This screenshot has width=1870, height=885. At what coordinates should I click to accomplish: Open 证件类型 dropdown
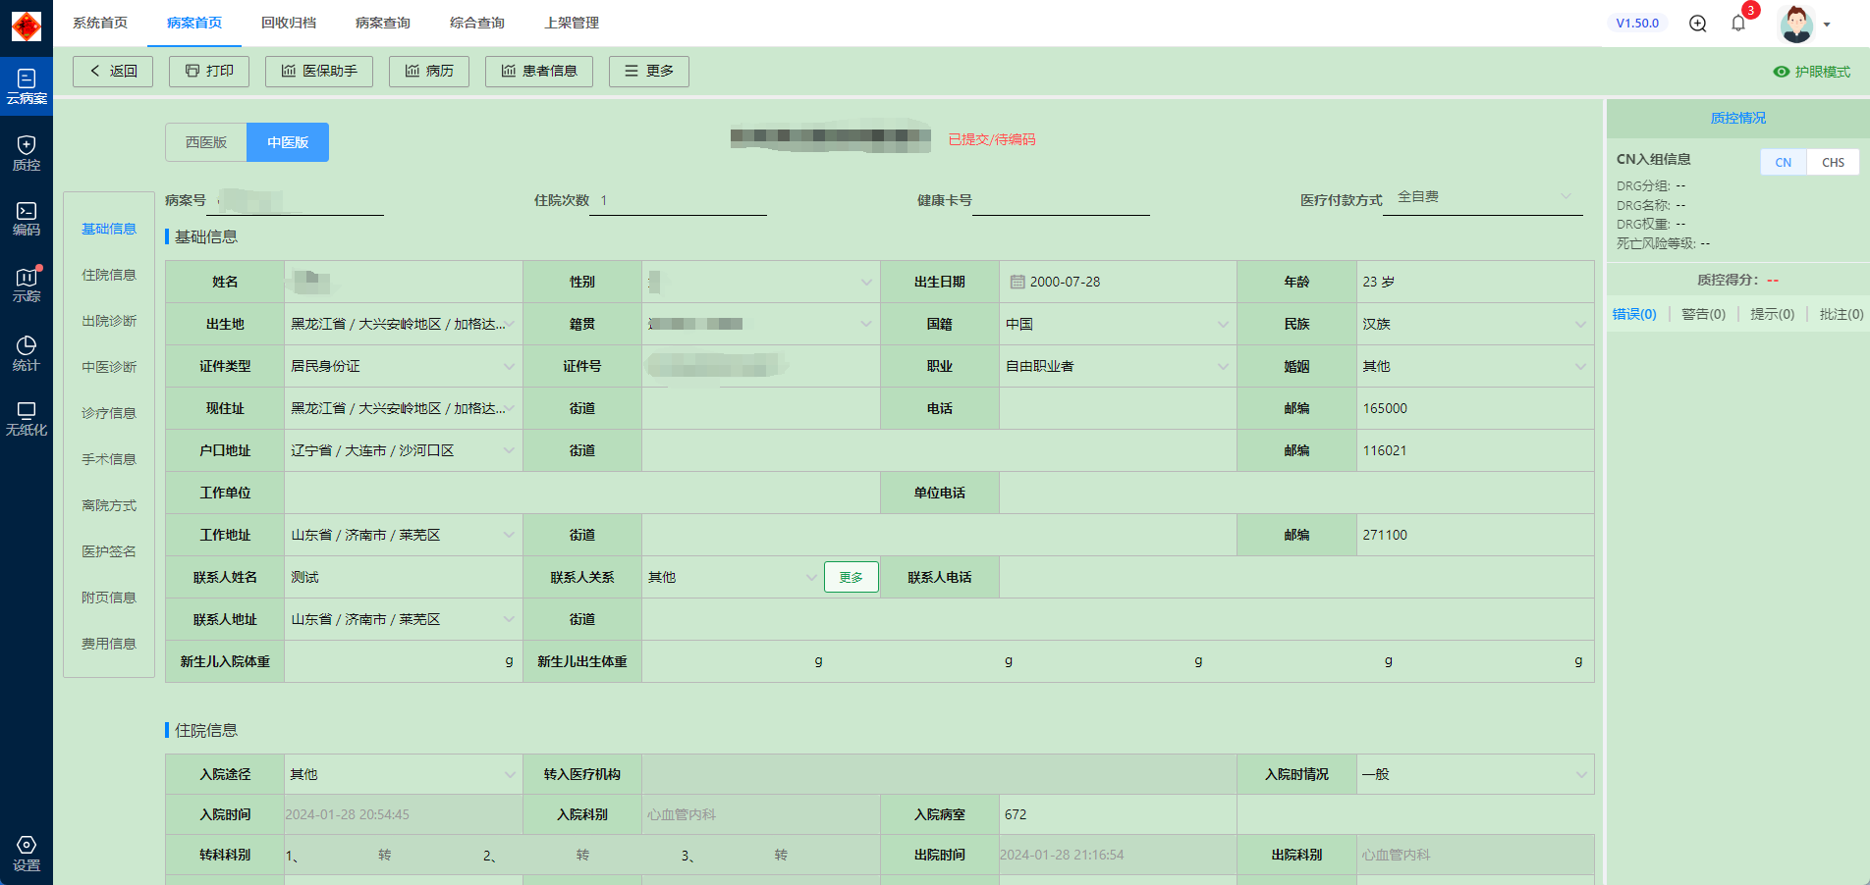click(404, 366)
